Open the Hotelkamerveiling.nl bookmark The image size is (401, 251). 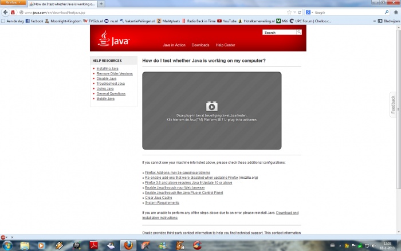click(x=256, y=21)
